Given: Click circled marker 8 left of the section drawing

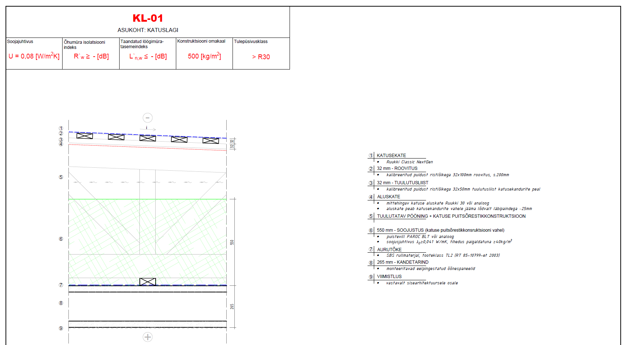Looking at the screenshot, I should (x=61, y=303).
